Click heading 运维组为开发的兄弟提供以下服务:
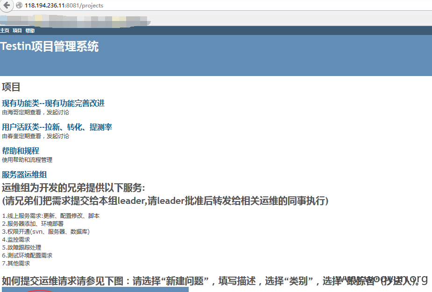 coord(73,188)
